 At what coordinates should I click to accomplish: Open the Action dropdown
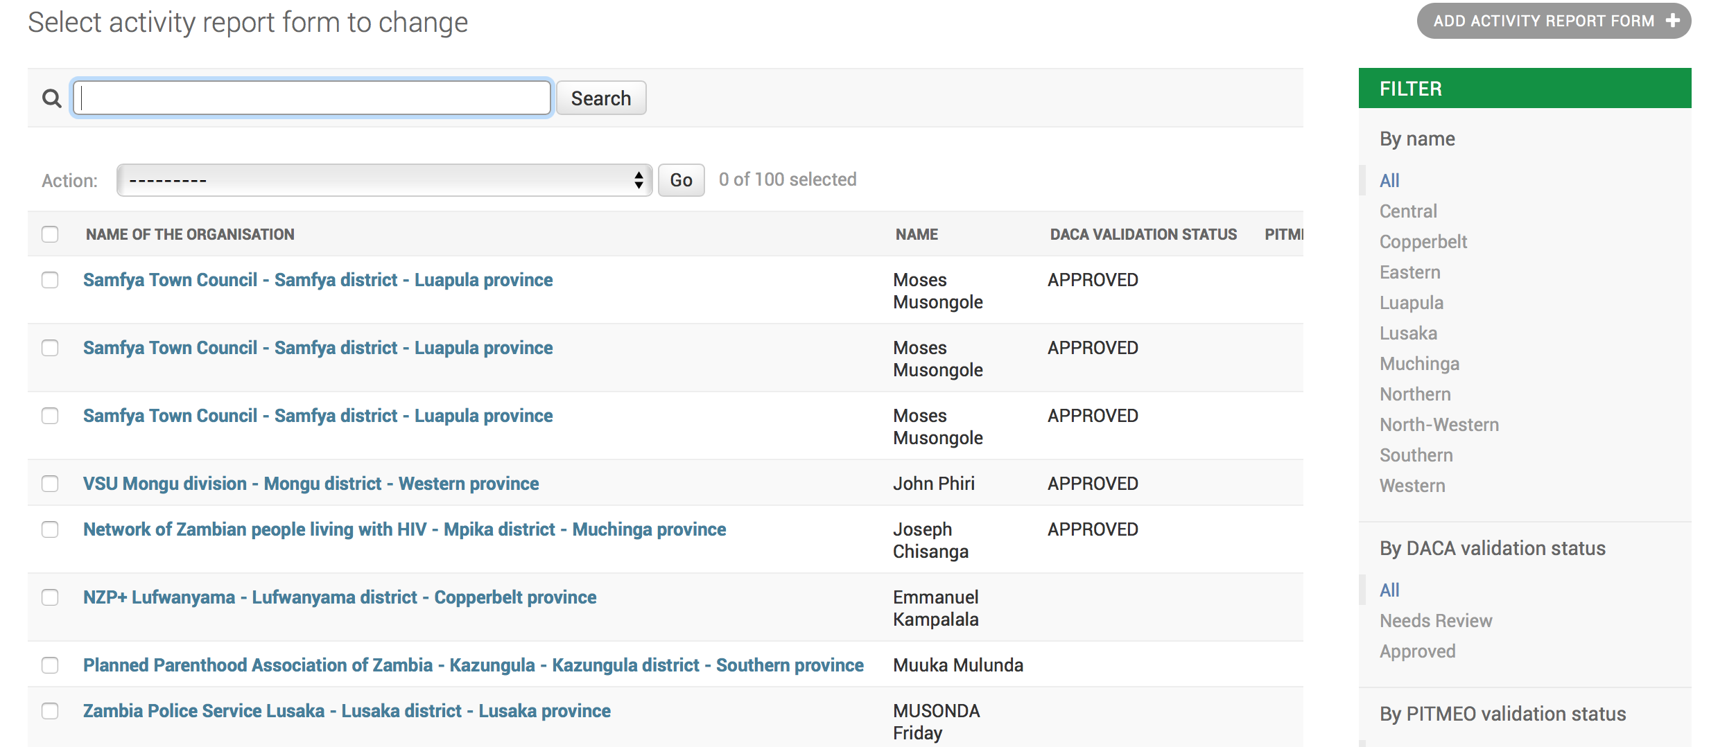click(x=383, y=179)
